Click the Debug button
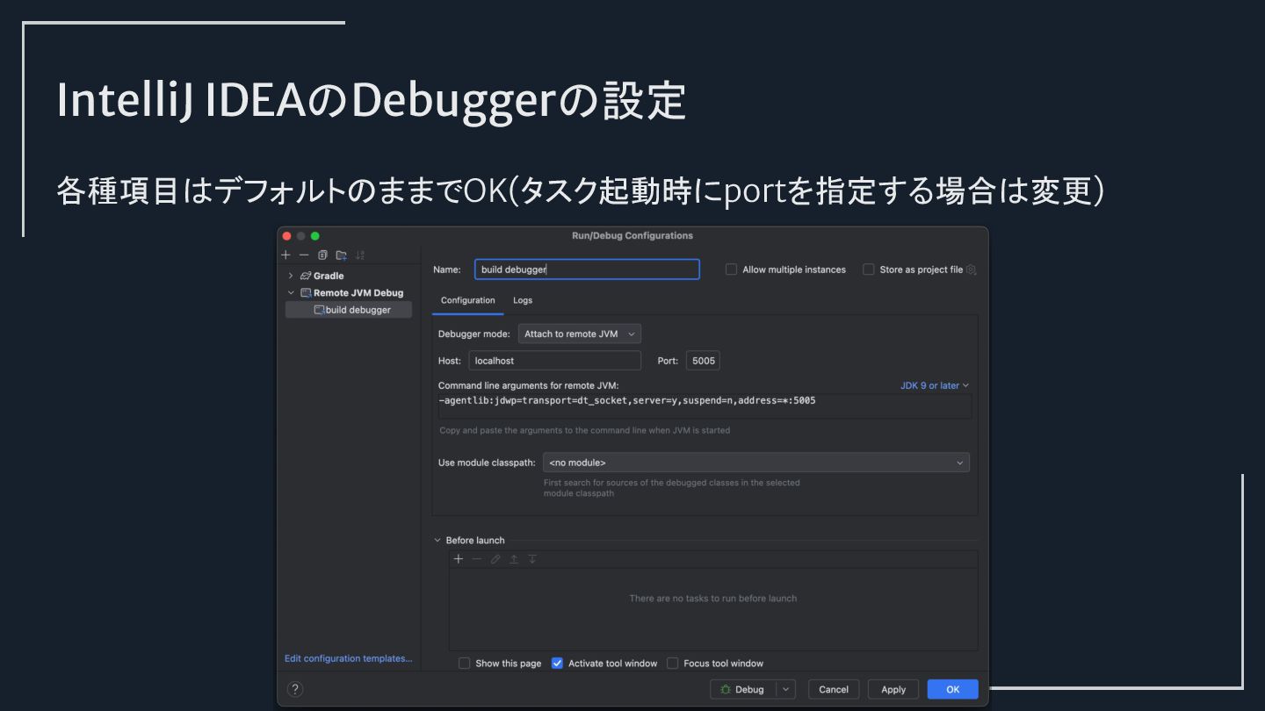1265x711 pixels. [x=744, y=690]
